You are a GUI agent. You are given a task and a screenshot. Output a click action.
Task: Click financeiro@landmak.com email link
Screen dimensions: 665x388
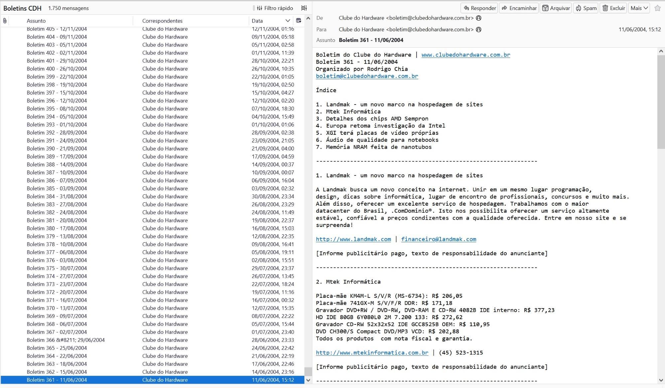click(439, 239)
